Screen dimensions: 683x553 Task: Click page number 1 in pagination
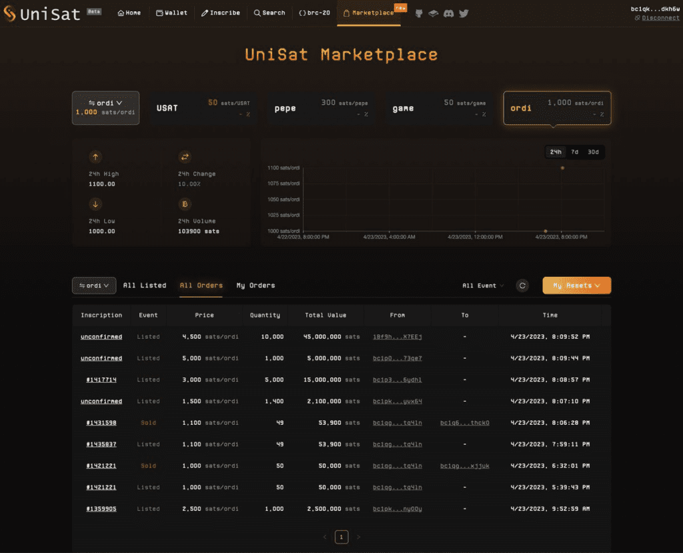click(x=341, y=537)
